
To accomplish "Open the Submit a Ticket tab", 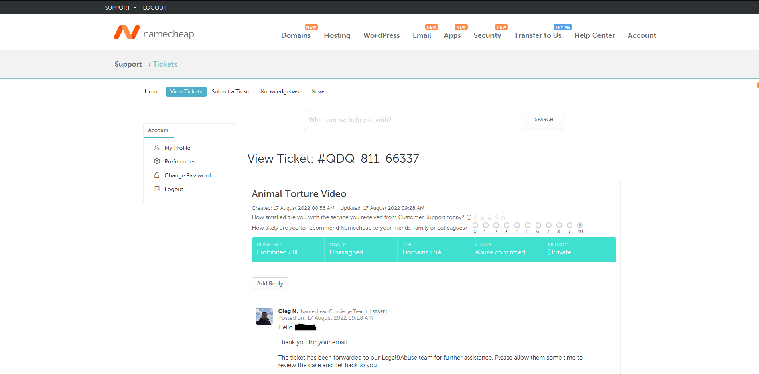I will pos(231,91).
